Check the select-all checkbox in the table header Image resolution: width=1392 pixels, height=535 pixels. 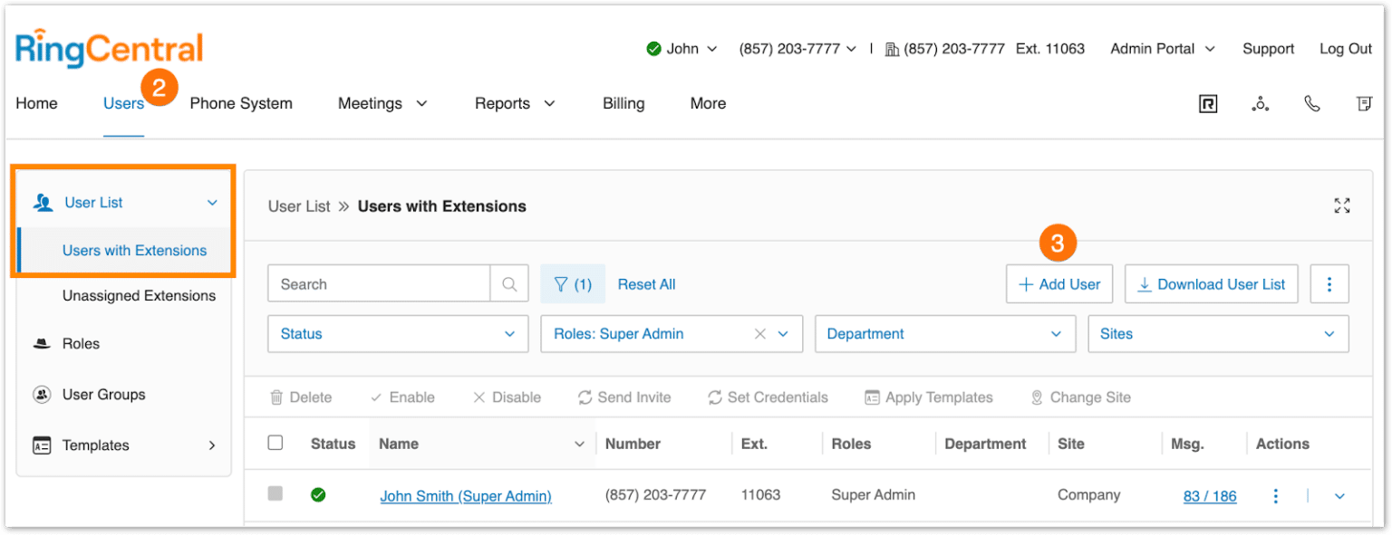(x=275, y=443)
